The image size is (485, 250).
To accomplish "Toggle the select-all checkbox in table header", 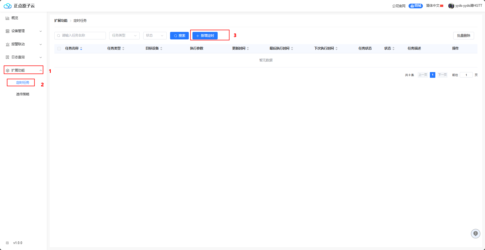I will coord(59,48).
